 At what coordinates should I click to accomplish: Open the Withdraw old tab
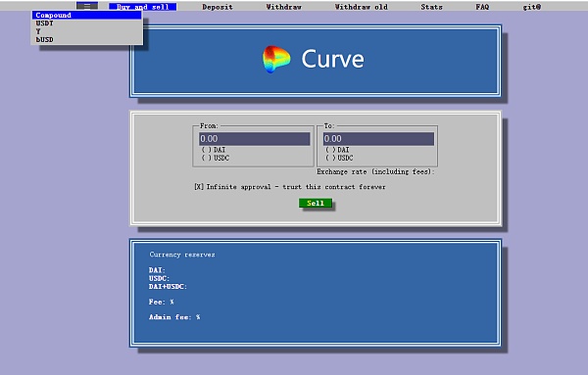pos(361,7)
